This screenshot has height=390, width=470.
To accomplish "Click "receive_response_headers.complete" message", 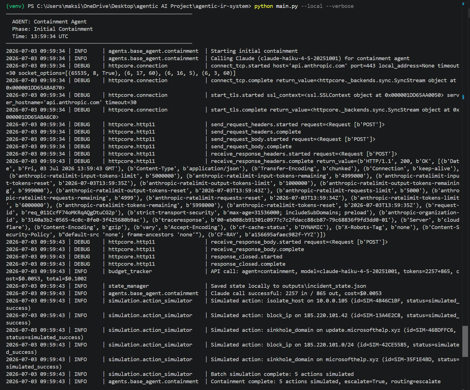I will [x=262, y=161].
